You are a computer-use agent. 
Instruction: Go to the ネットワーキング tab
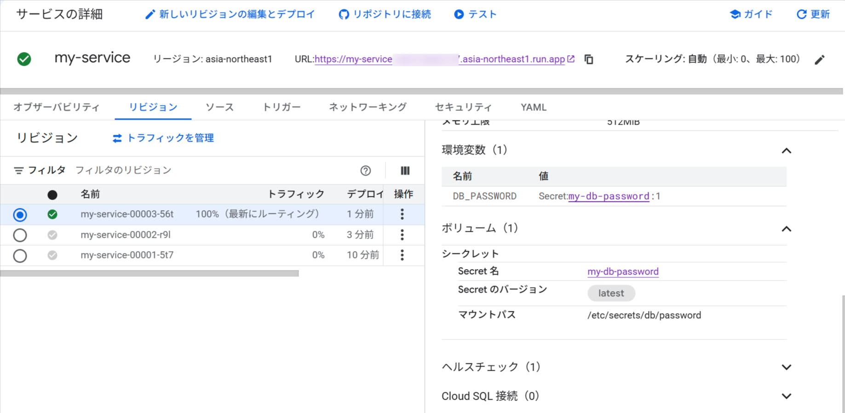click(x=368, y=108)
